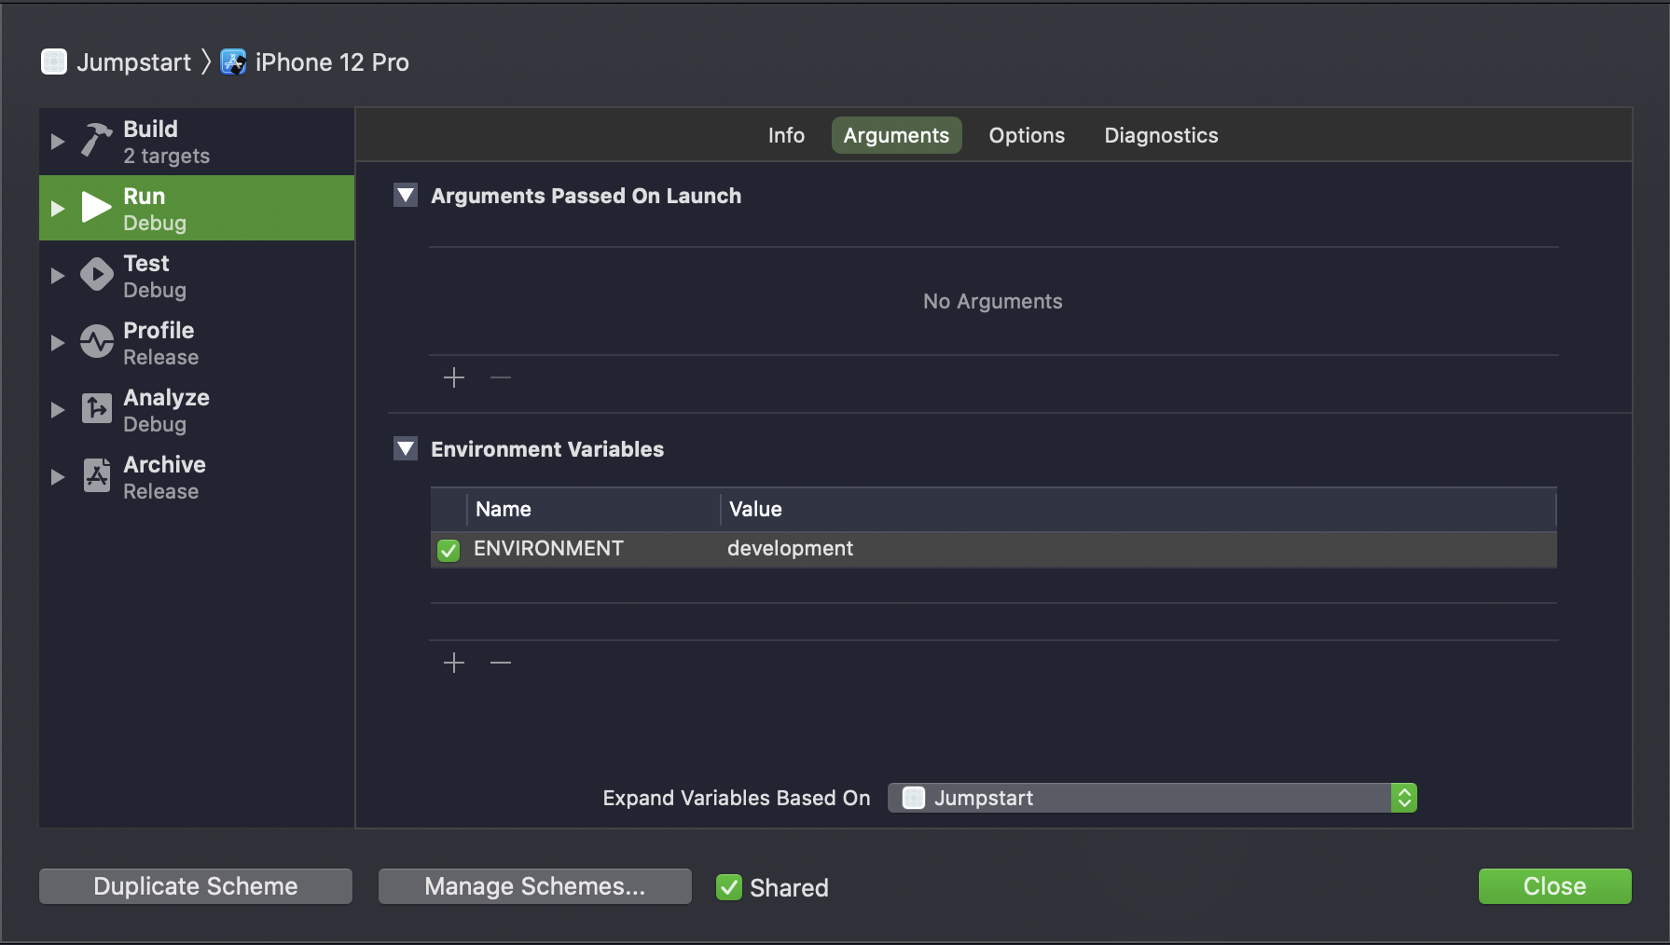Image resolution: width=1670 pixels, height=945 pixels.
Task: Add an environment variable with plus
Action: pos(454,663)
